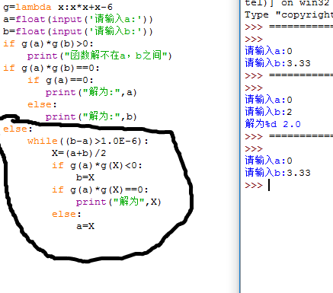The height and width of the screenshot is (293, 333).
Task: Click the a=float(input('请输入a:')) line
Action: point(78,19)
